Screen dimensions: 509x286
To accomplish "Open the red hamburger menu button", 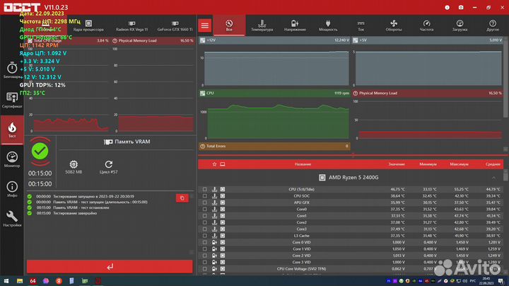I will point(205,25).
